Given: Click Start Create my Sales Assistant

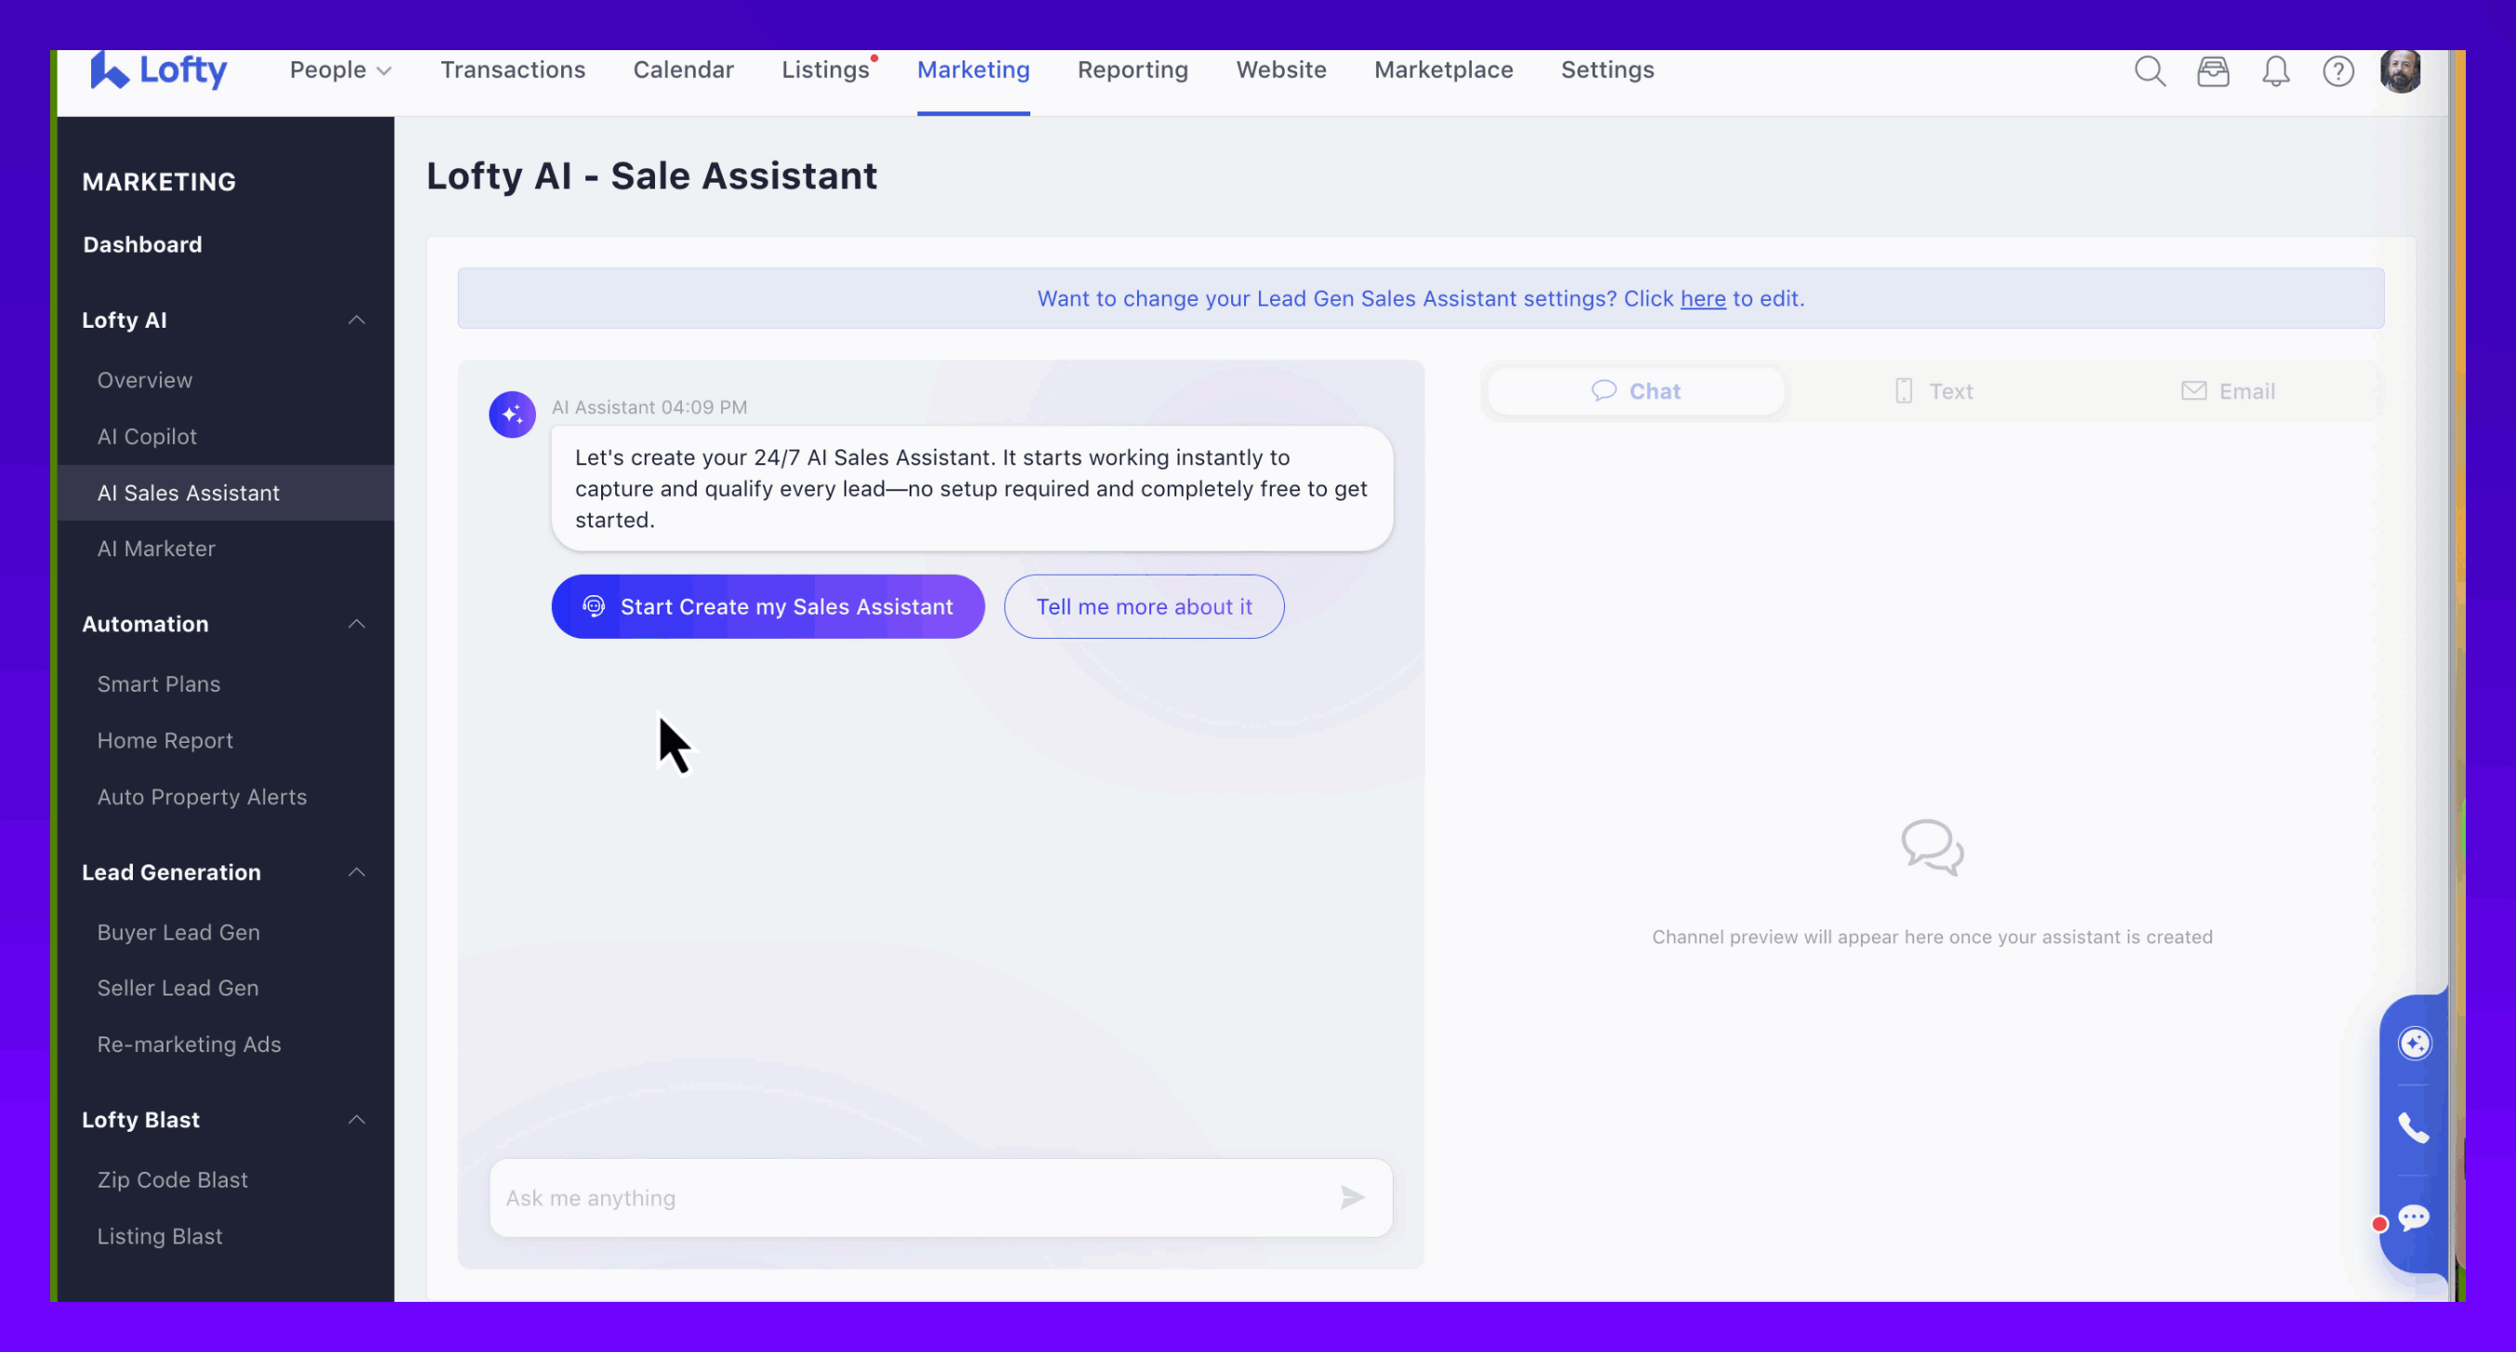Looking at the screenshot, I should [x=767, y=606].
